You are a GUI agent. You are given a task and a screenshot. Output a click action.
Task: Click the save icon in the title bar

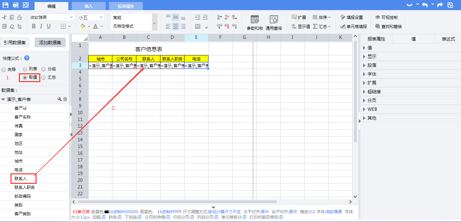(x=5, y=5)
